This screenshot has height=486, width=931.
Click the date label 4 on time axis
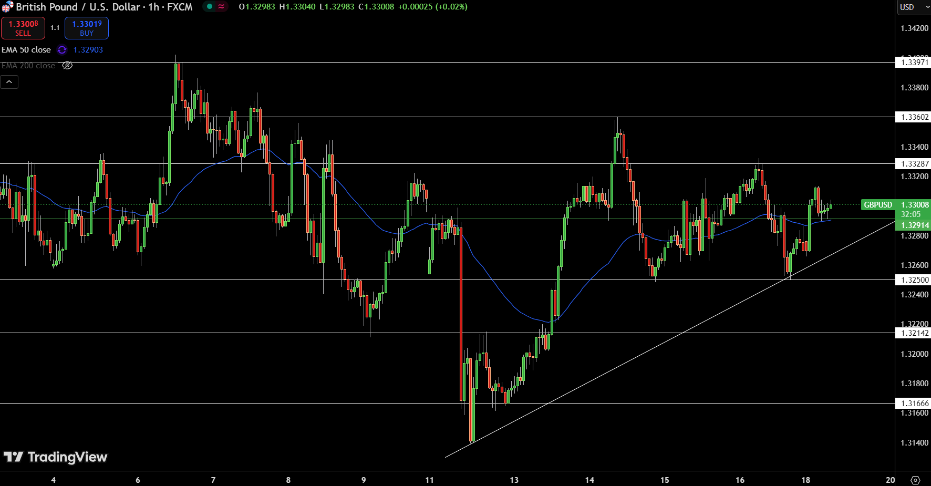(x=54, y=480)
